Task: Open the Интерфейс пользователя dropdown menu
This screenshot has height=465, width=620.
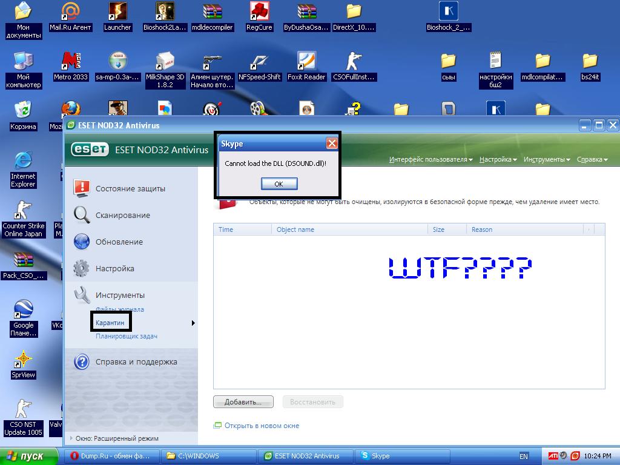Action: click(430, 159)
